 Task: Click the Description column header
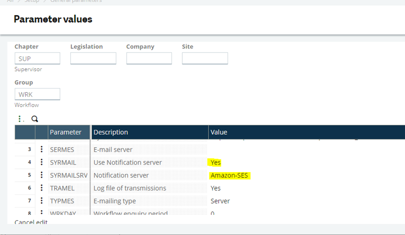[x=111, y=132]
